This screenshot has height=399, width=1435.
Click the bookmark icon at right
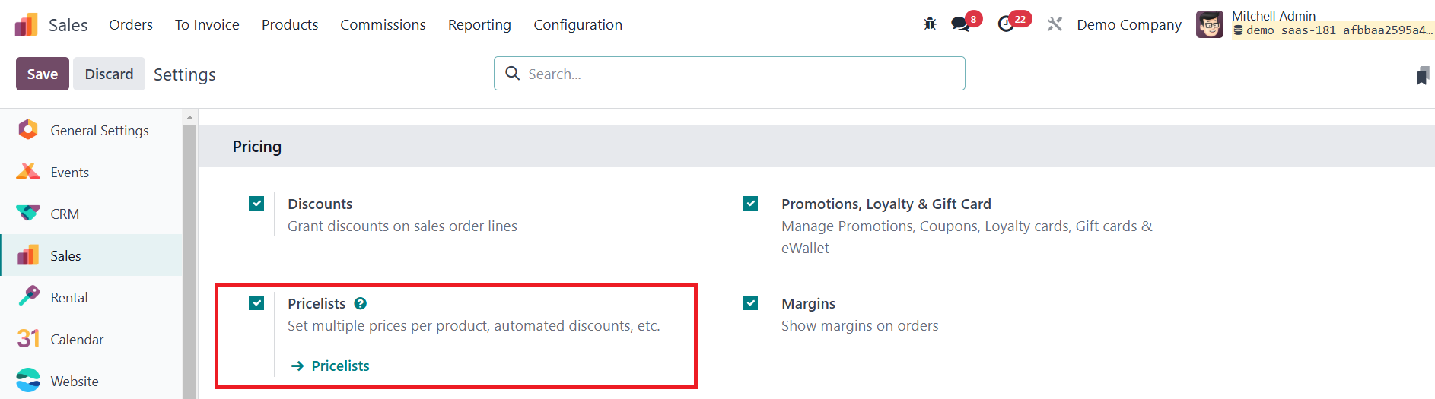(x=1422, y=75)
